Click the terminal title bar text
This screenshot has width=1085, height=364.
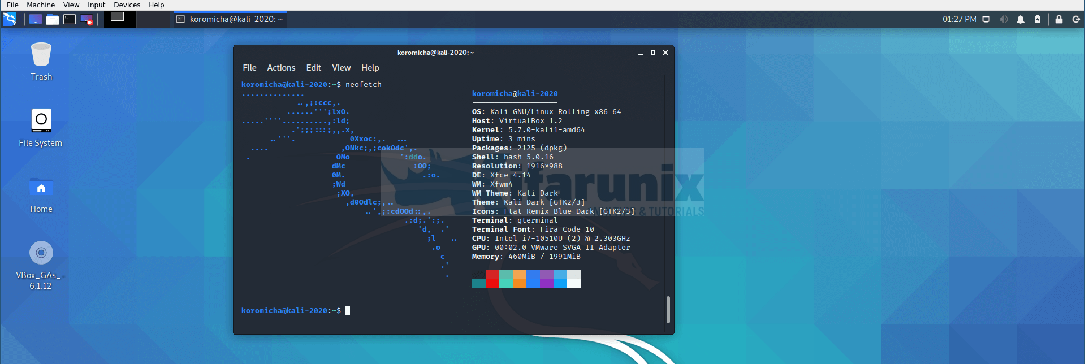[x=435, y=53]
